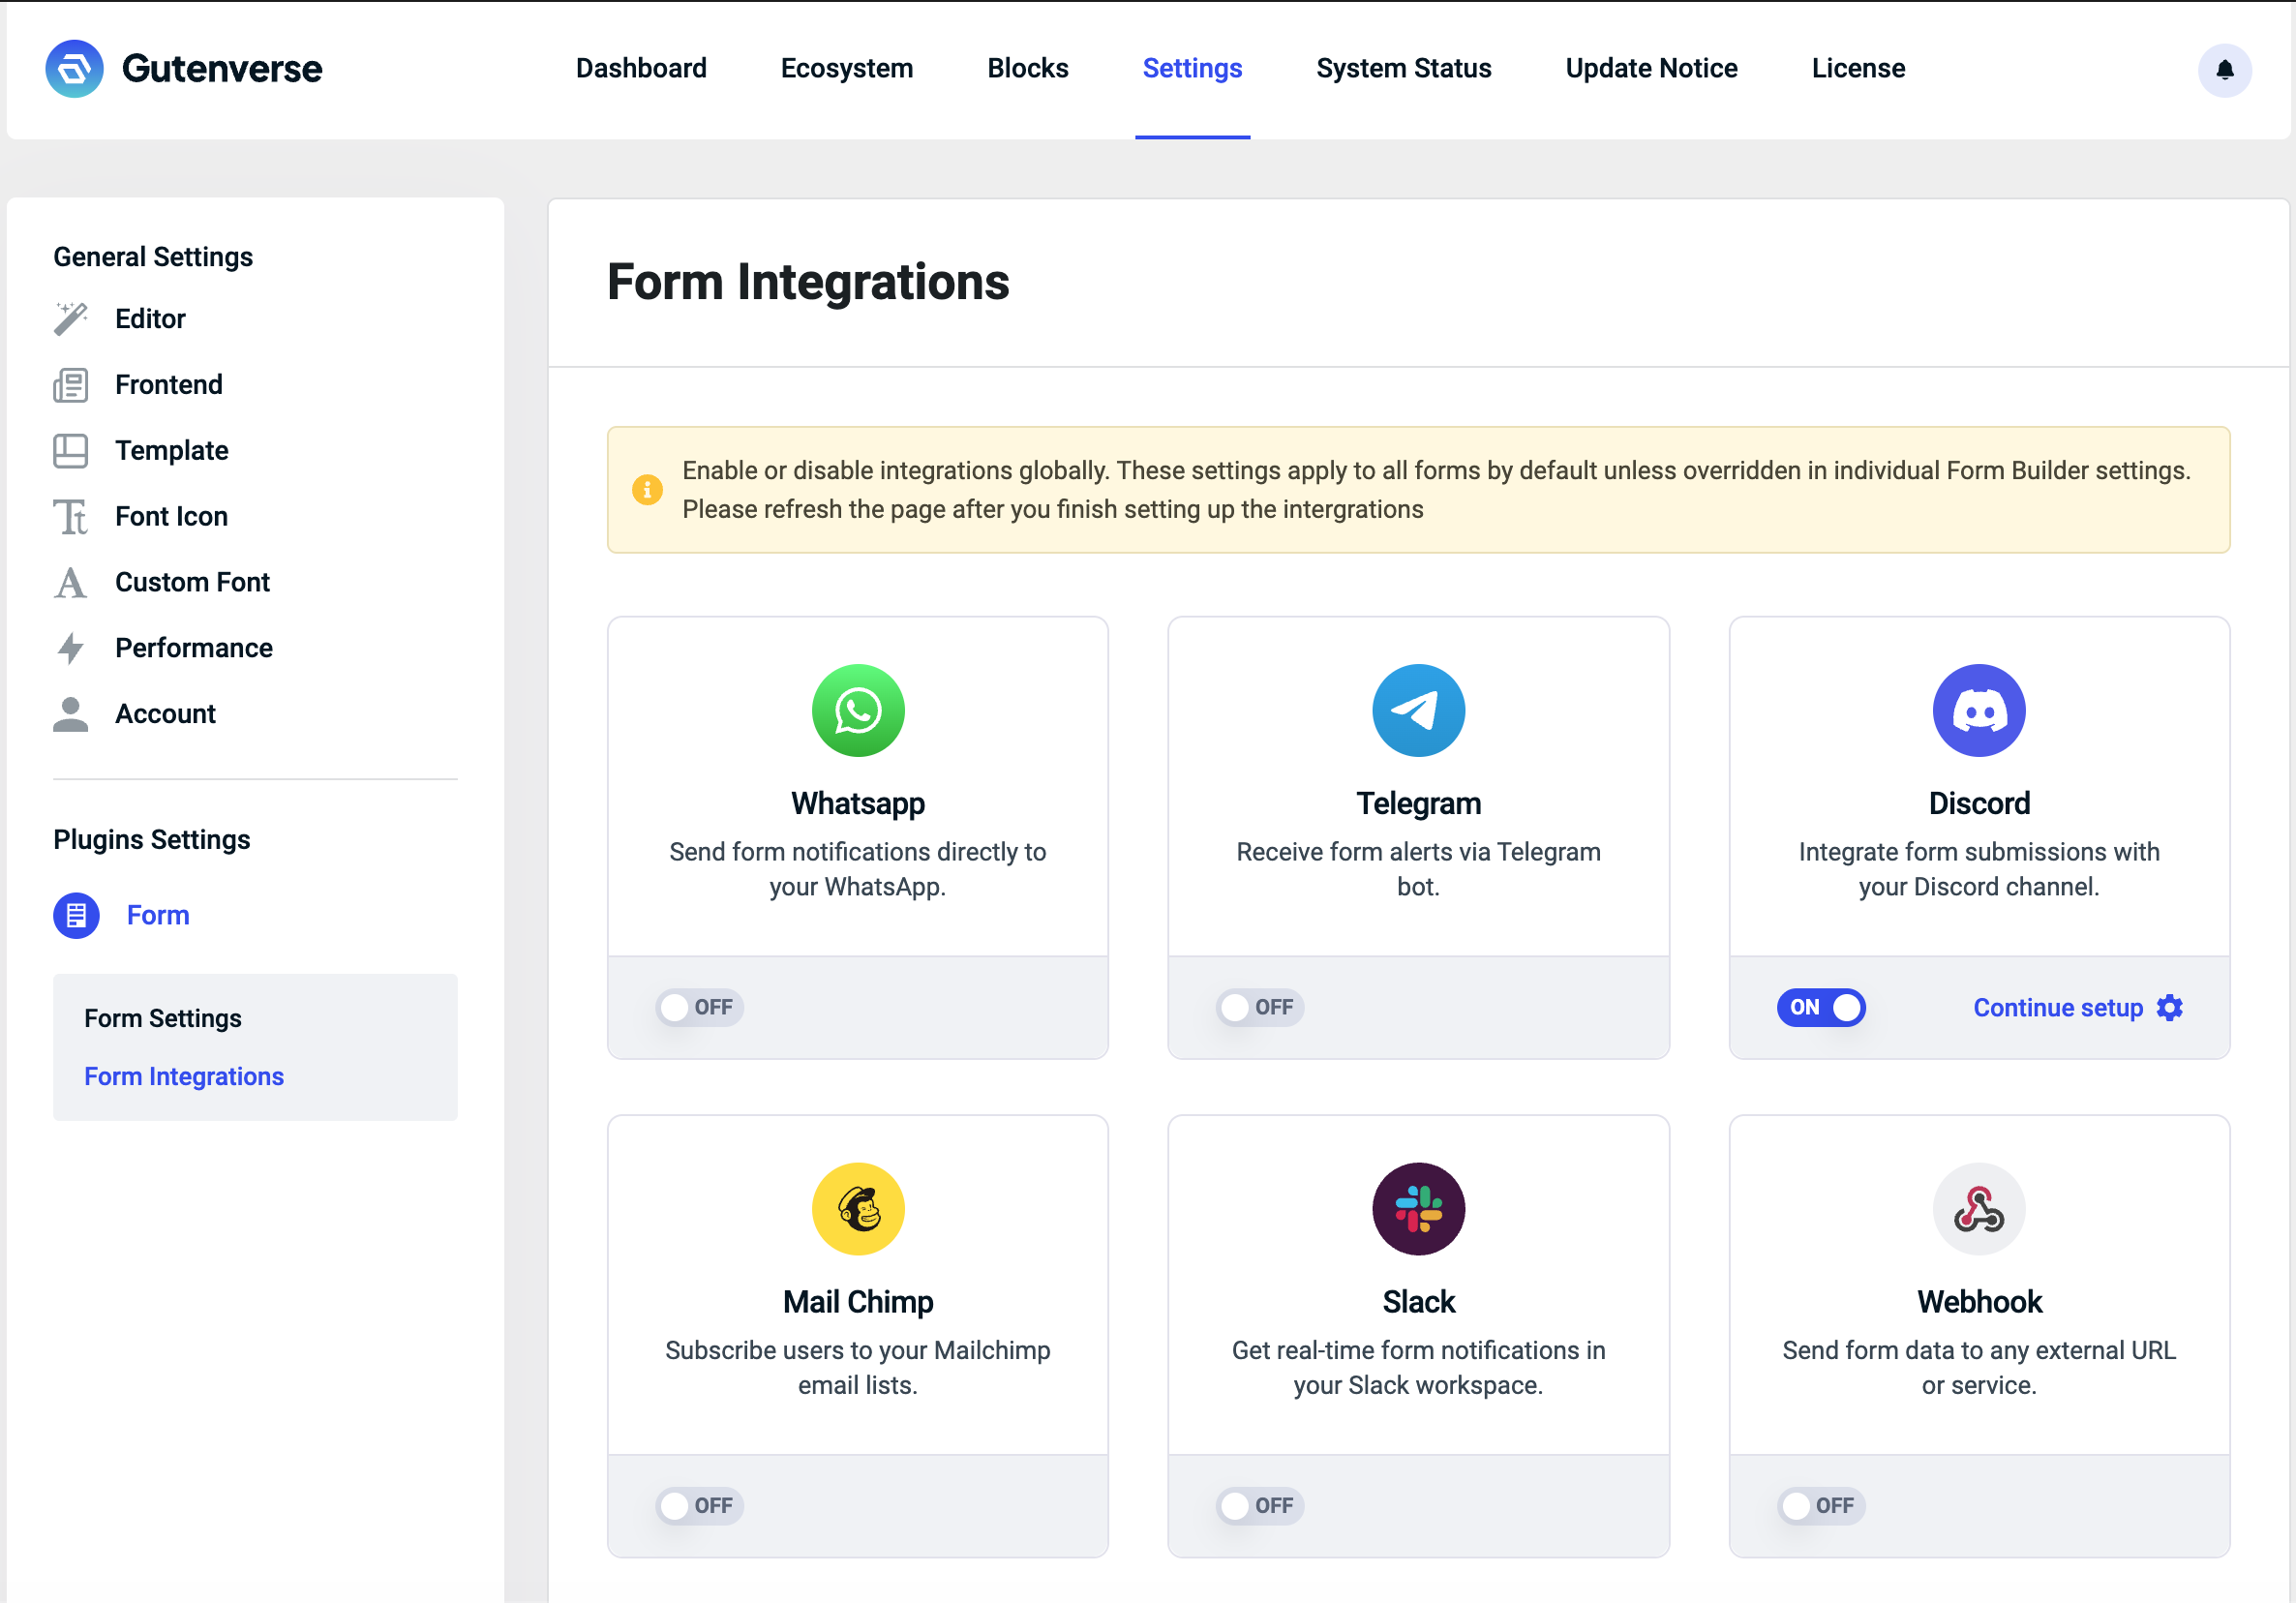Click the yellow info icon in the notice
2296x1603 pixels.
tap(647, 490)
